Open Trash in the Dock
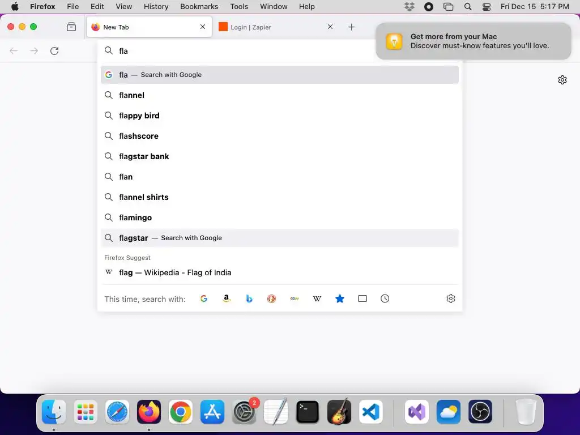The image size is (580, 435). pos(526,412)
